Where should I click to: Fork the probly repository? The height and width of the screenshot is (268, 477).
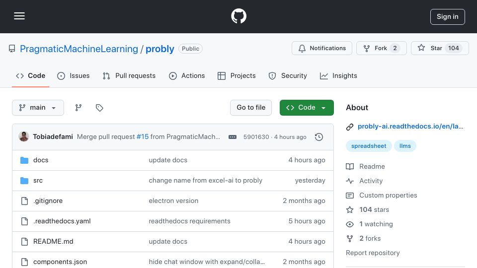coord(381,48)
